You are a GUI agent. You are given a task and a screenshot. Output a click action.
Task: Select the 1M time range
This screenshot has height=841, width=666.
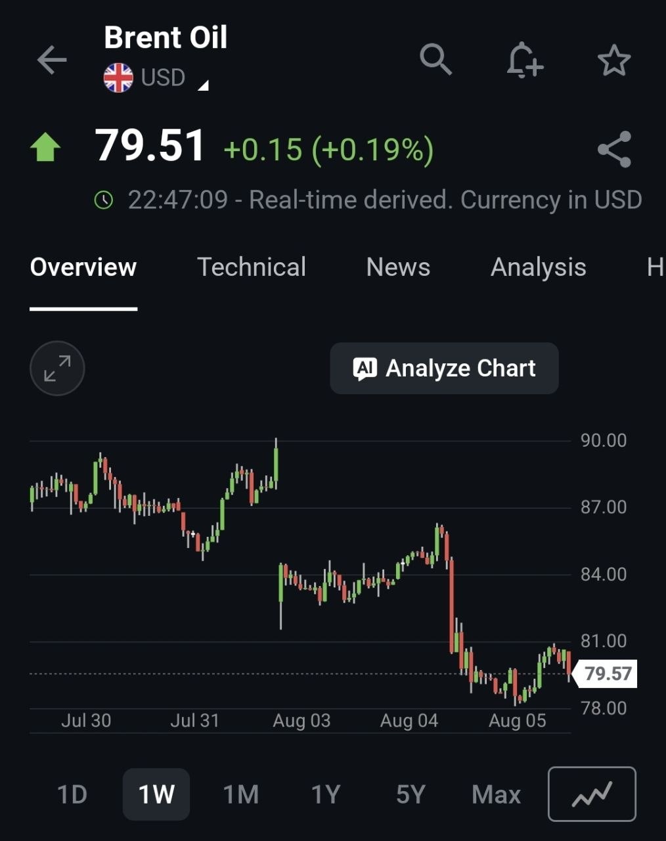241,795
